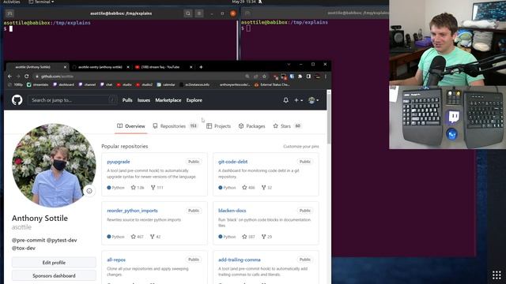Show applications grid icon
Image resolution: width=506 pixels, height=284 pixels.
pyautogui.click(x=497, y=275)
